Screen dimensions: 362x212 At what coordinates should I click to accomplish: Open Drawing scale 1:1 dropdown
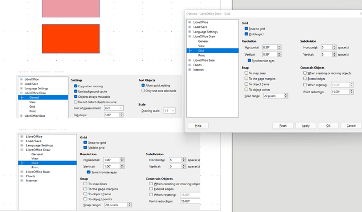click(169, 110)
